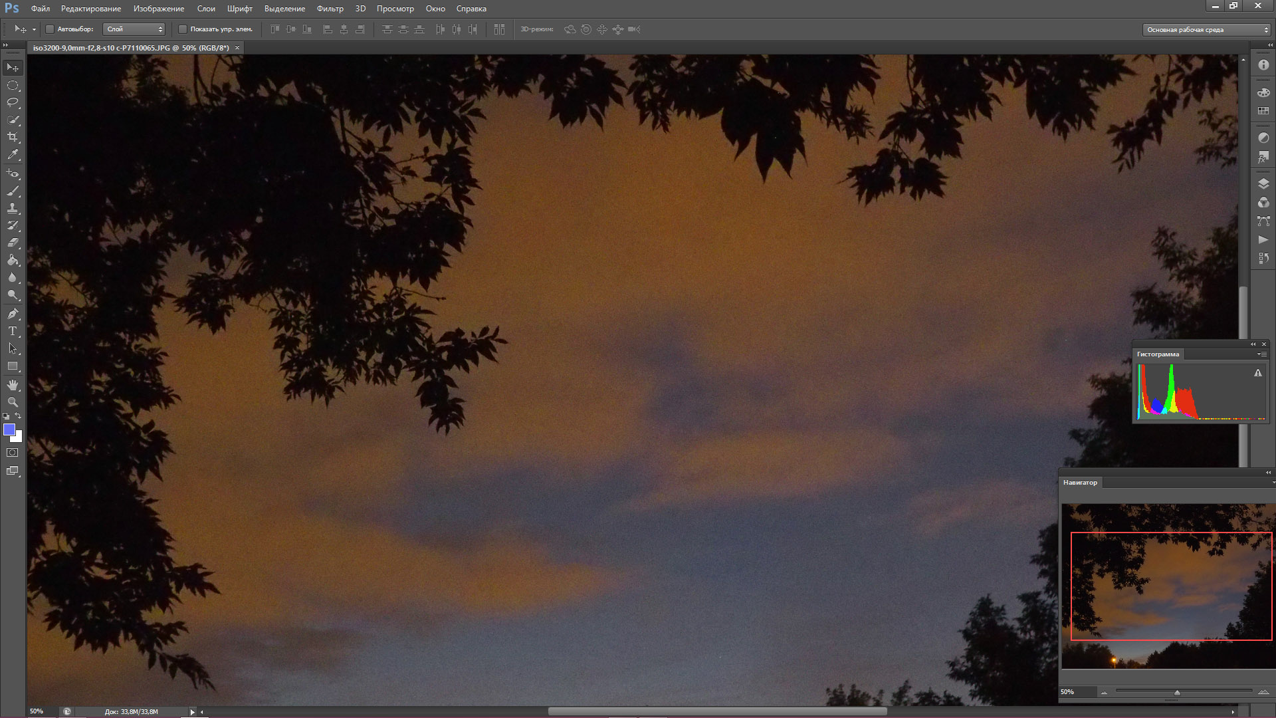Click the Навигатор panel tab
The image size is (1276, 718).
coord(1080,483)
